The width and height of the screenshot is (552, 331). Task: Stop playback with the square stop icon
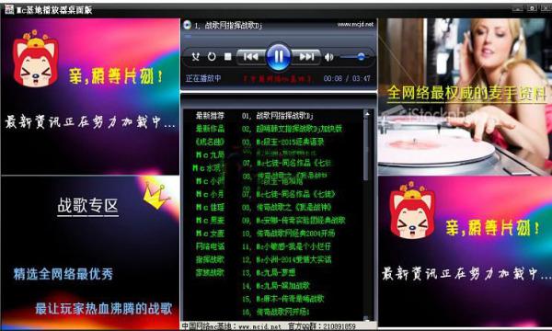(228, 57)
